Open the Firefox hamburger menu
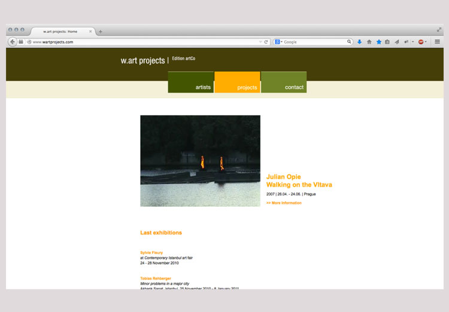Image resolution: width=449 pixels, height=312 pixels. point(437,42)
